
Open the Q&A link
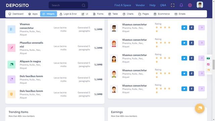[163, 5]
